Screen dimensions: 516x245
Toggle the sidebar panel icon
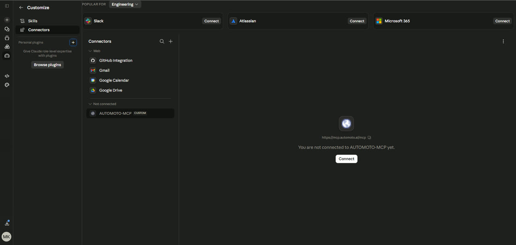click(7, 6)
